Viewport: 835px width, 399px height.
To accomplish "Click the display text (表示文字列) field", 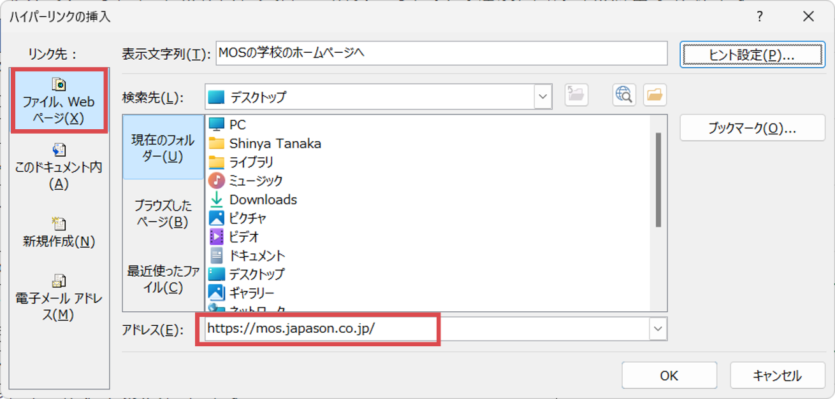I will click(x=441, y=53).
